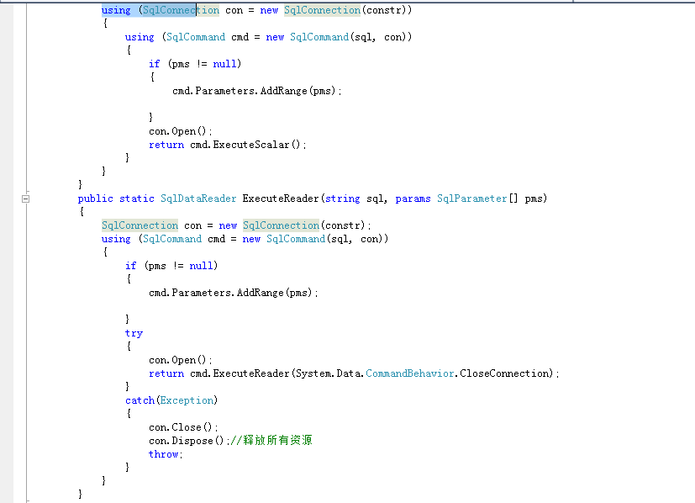Image resolution: width=695 pixels, height=503 pixels.
Task: Click 'con.Dispose();' statement
Action: [189, 441]
